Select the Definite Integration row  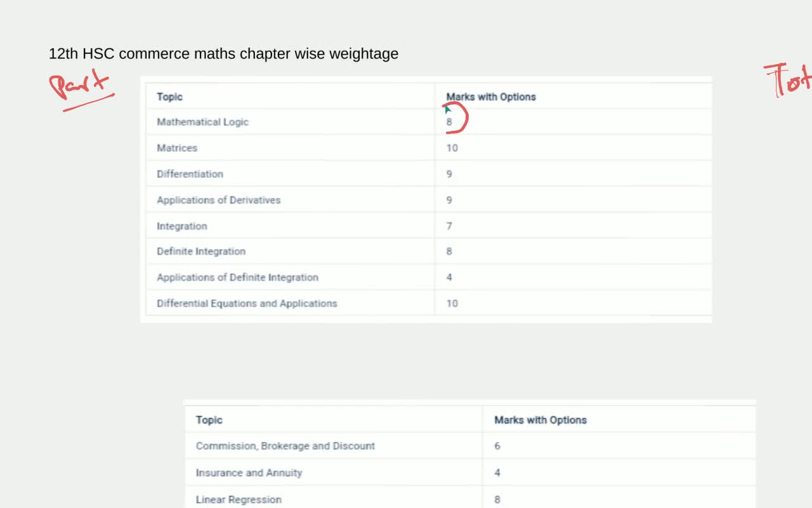pyautogui.click(x=429, y=251)
